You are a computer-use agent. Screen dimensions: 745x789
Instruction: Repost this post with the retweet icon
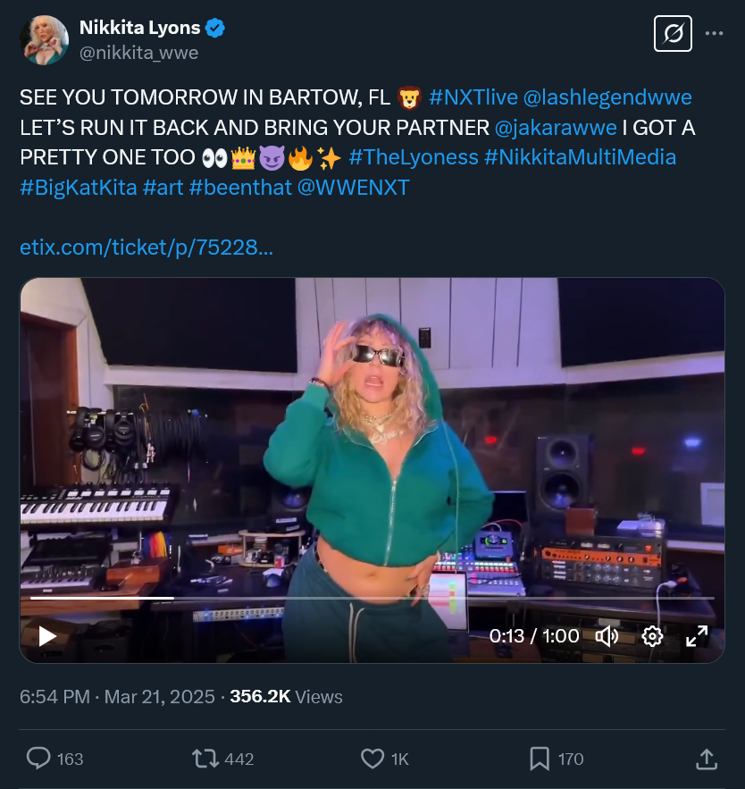(205, 759)
